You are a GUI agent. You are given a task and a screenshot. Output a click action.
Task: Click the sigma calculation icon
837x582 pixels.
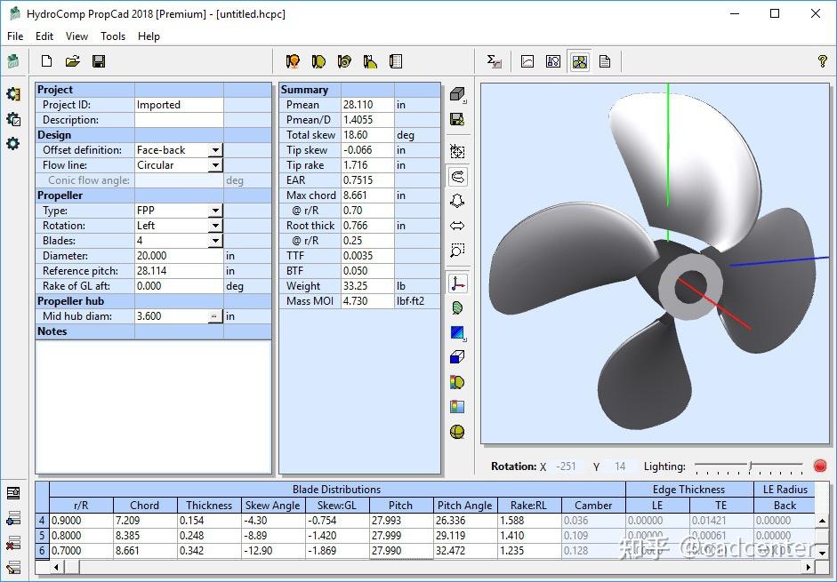[x=495, y=61]
